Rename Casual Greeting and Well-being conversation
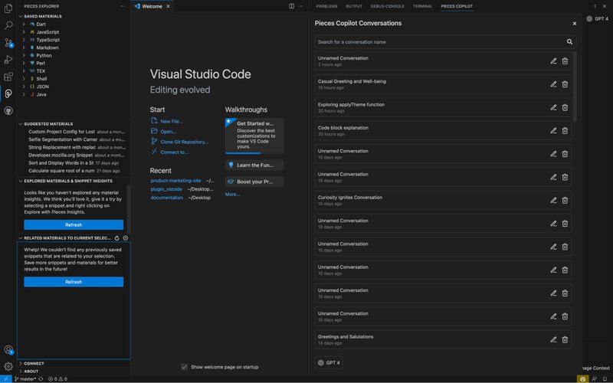613x383 pixels. [553, 84]
